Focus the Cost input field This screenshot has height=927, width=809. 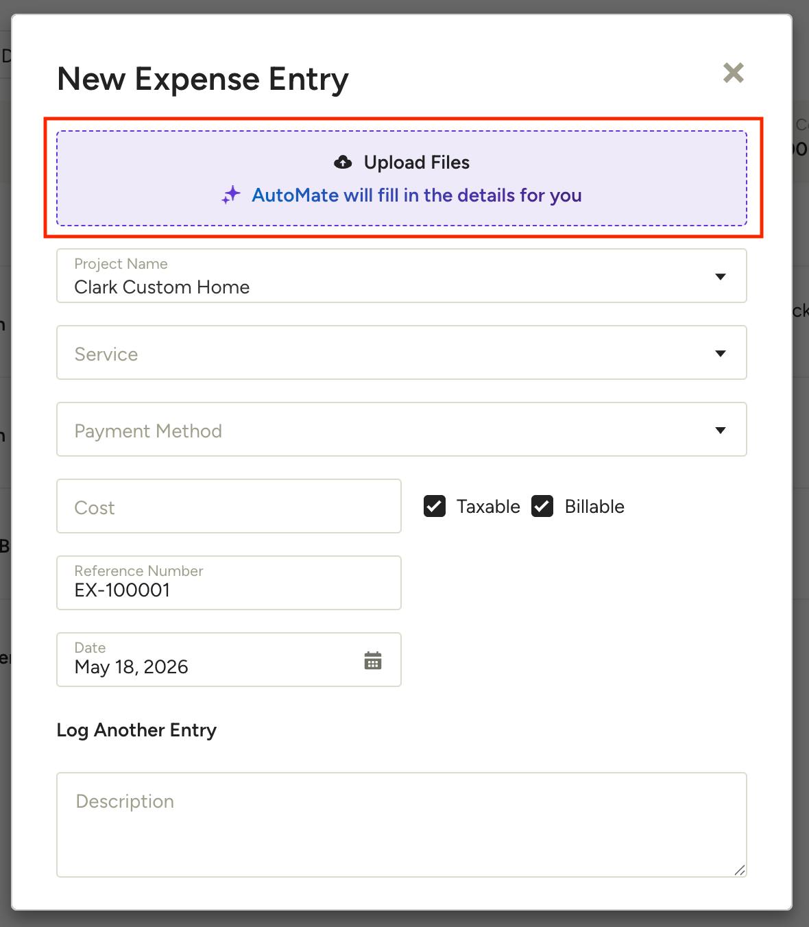click(x=229, y=506)
